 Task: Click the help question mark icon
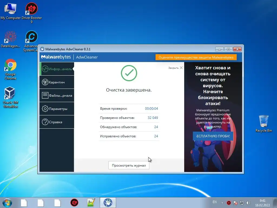45,122
